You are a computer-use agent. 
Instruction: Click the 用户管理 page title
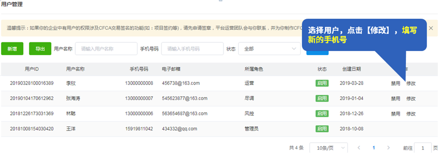pyautogui.click(x=12, y=4)
